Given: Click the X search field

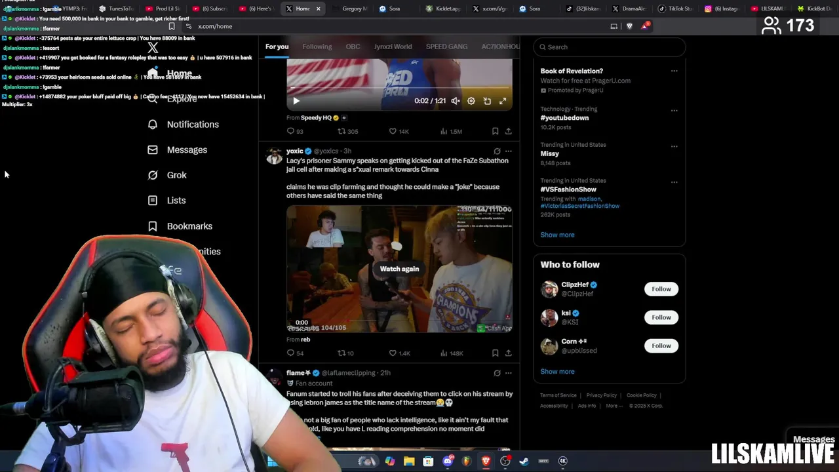Looking at the screenshot, I should [x=609, y=47].
